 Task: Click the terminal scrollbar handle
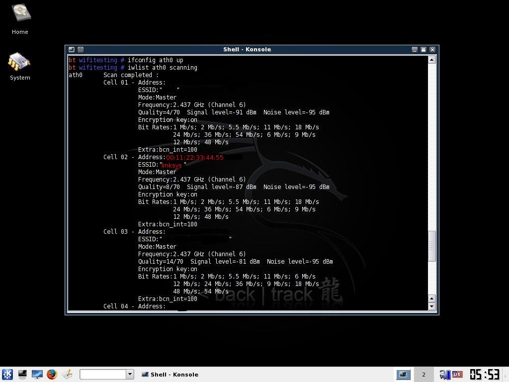(x=431, y=246)
